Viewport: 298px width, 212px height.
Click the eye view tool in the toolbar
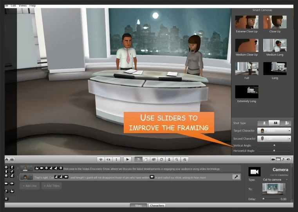tap(154, 159)
